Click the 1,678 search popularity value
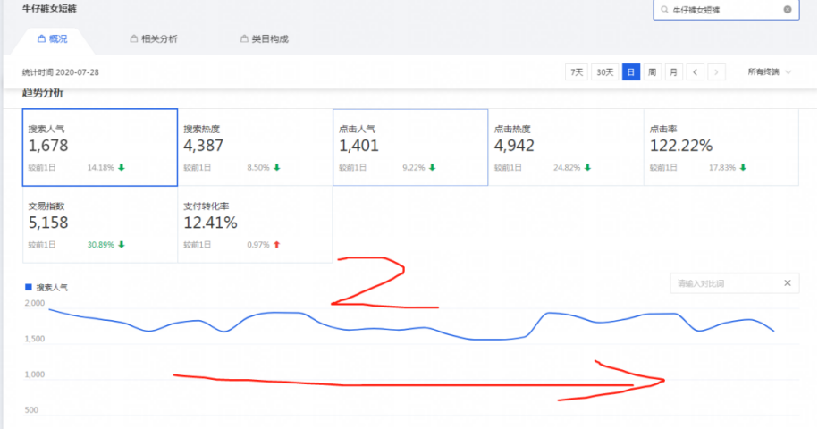 [48, 146]
